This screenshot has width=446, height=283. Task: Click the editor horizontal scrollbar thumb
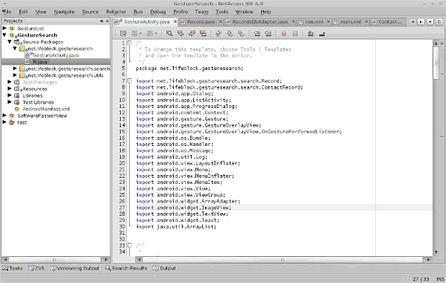[282, 259]
